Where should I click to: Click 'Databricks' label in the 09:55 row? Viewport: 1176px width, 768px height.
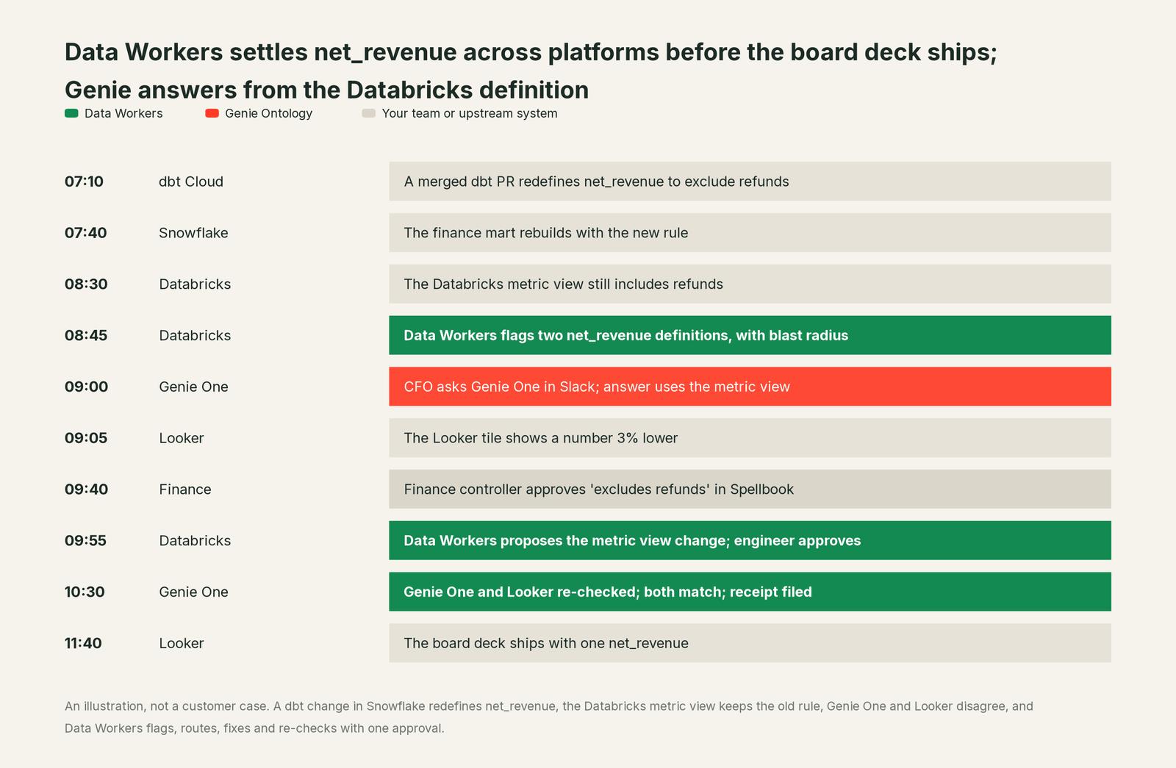tap(195, 541)
